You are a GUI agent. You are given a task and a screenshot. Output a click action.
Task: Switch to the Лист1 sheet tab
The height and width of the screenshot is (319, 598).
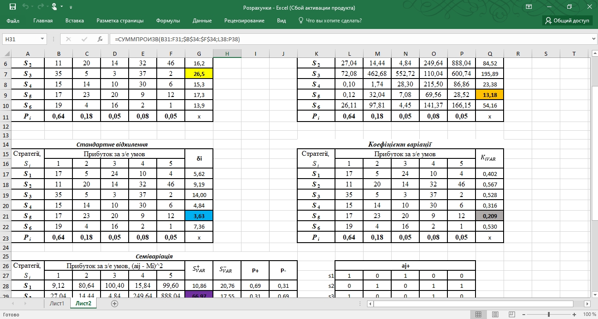point(57,303)
